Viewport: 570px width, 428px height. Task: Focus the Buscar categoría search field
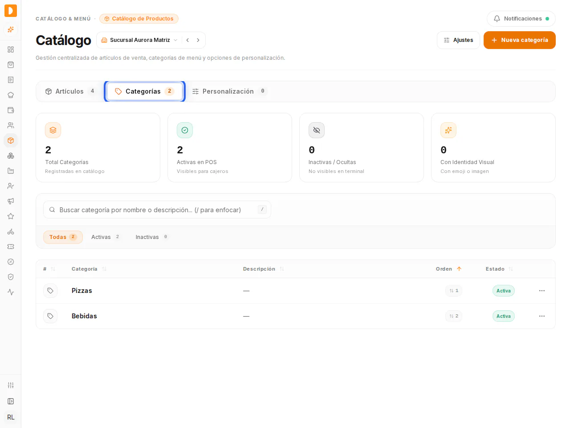[x=157, y=210]
